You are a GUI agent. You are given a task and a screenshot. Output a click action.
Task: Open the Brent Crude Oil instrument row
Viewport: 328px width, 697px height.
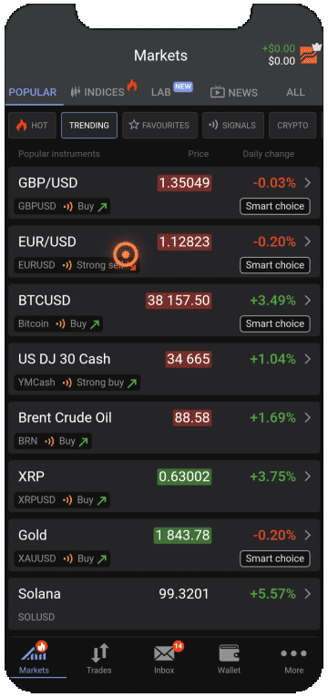coord(164,427)
